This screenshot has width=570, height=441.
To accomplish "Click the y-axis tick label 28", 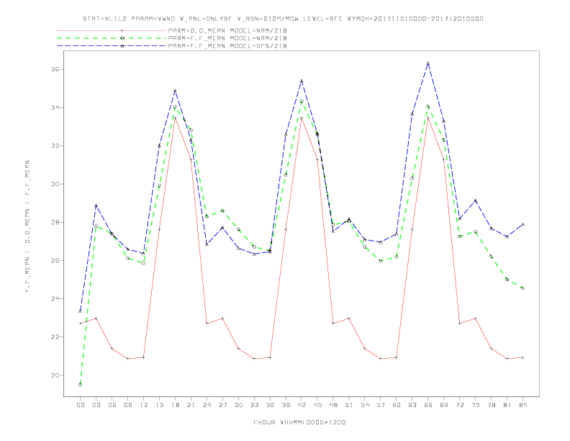I will pos(55,223).
